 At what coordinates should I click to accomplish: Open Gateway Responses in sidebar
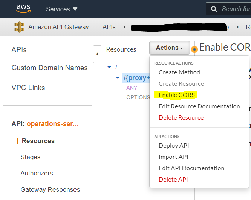(50, 189)
